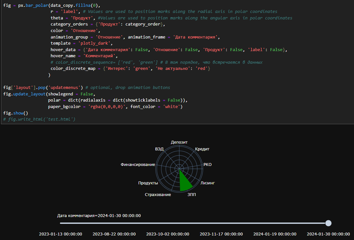The width and height of the screenshot is (354, 240).
Task: Jump to the 2023-01-13 slider step
Action: click(x=61, y=234)
